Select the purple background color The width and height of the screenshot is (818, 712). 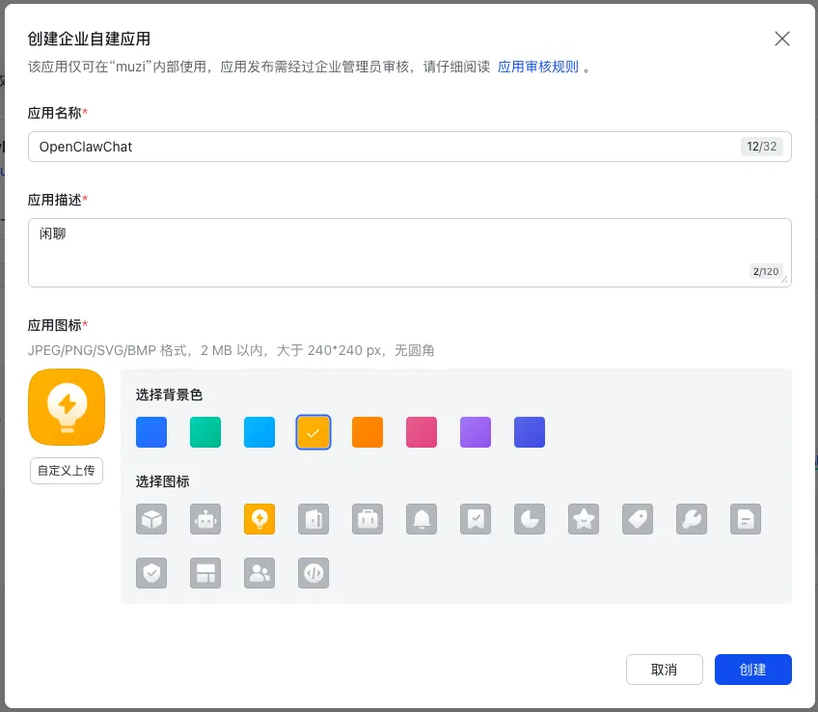476,432
